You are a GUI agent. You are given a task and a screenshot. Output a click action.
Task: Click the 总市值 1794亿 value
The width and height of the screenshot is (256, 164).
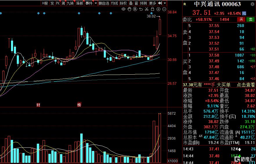point(211,132)
